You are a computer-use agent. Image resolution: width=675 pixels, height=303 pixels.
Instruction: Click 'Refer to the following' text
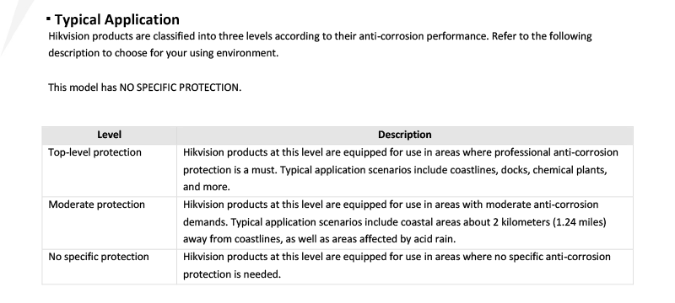click(x=542, y=36)
